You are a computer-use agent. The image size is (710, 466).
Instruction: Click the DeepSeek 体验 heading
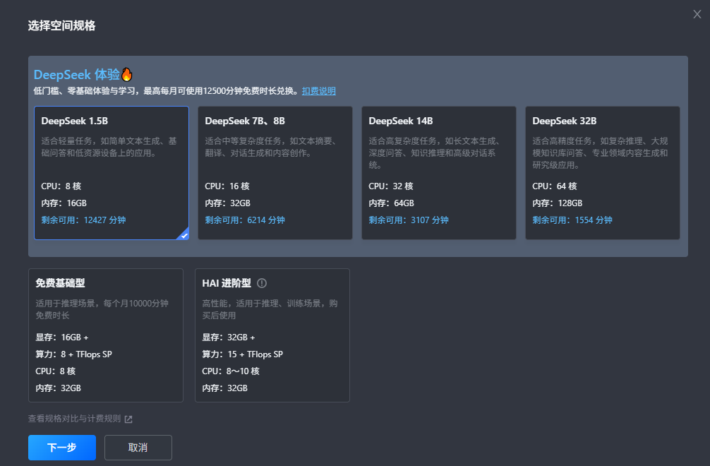77,74
